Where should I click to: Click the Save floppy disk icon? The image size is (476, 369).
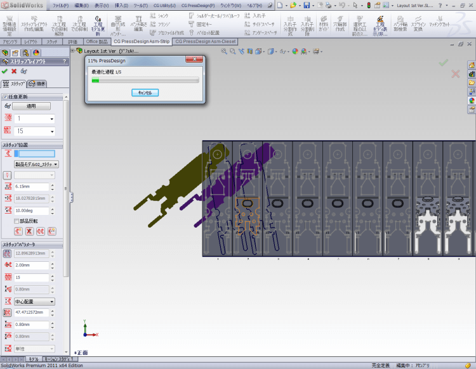coord(307,5)
